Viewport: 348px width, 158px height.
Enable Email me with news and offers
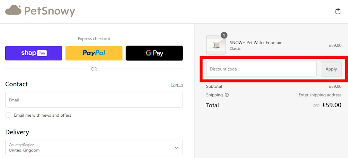click(8, 115)
